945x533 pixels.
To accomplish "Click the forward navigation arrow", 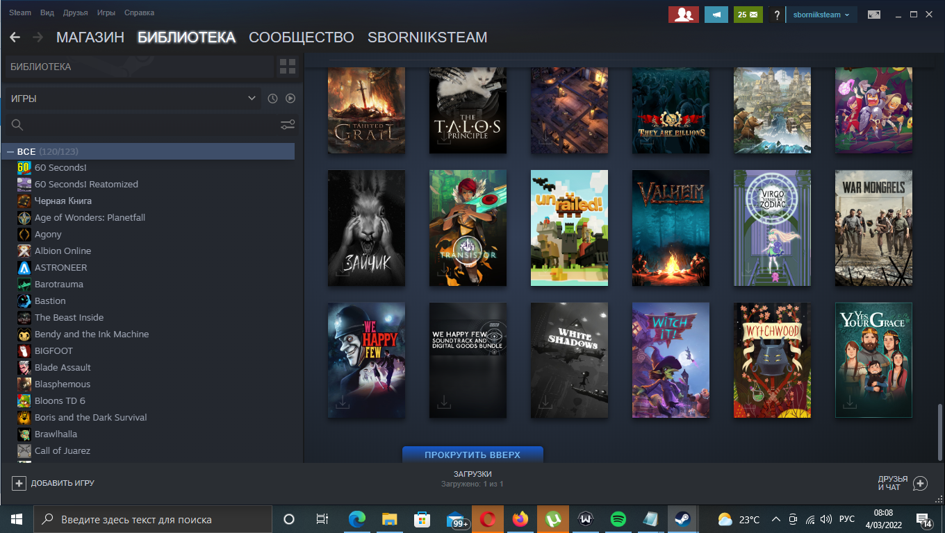I will pos(38,37).
